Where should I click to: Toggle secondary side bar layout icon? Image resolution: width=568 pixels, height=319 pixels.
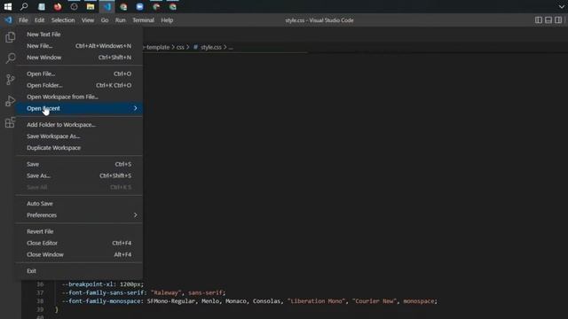(558, 20)
